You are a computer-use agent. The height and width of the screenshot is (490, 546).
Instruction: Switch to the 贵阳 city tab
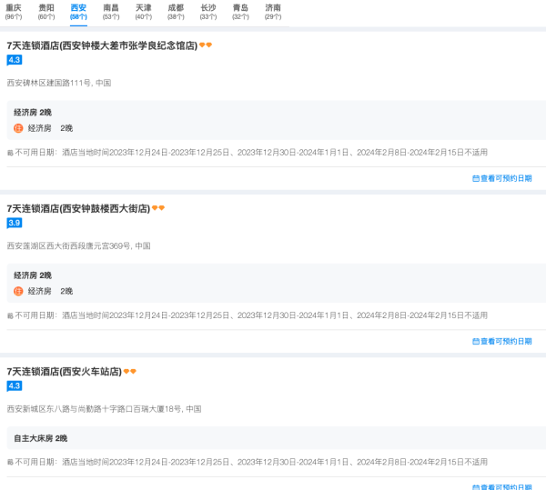(46, 12)
